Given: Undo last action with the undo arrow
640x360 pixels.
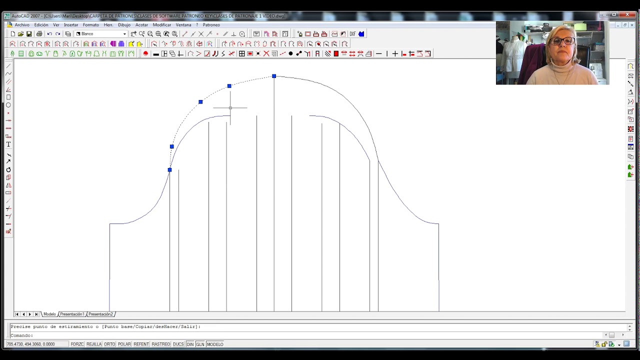Looking at the screenshot, I should pyautogui.click(x=49, y=34).
